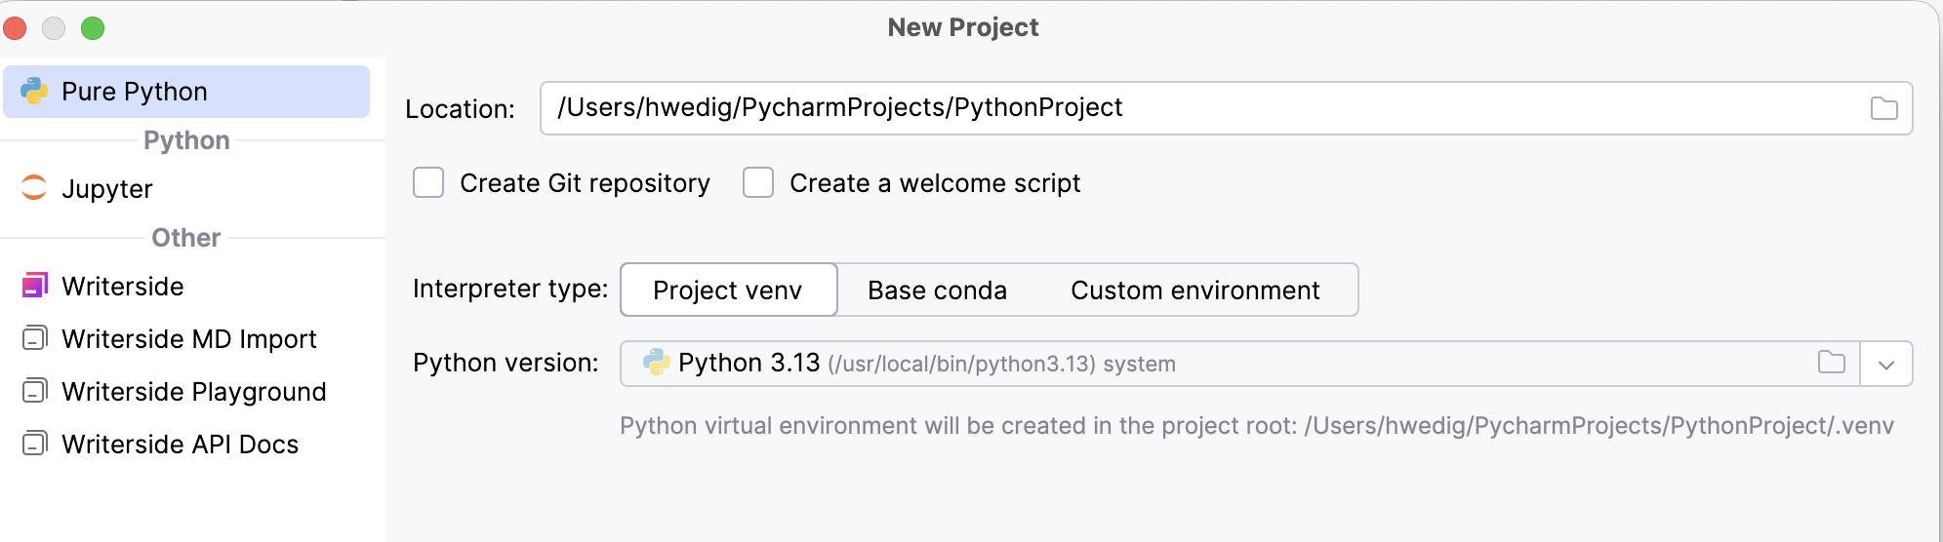Expand the Python version dropdown arrow
The image size is (1943, 542).
(1885, 365)
